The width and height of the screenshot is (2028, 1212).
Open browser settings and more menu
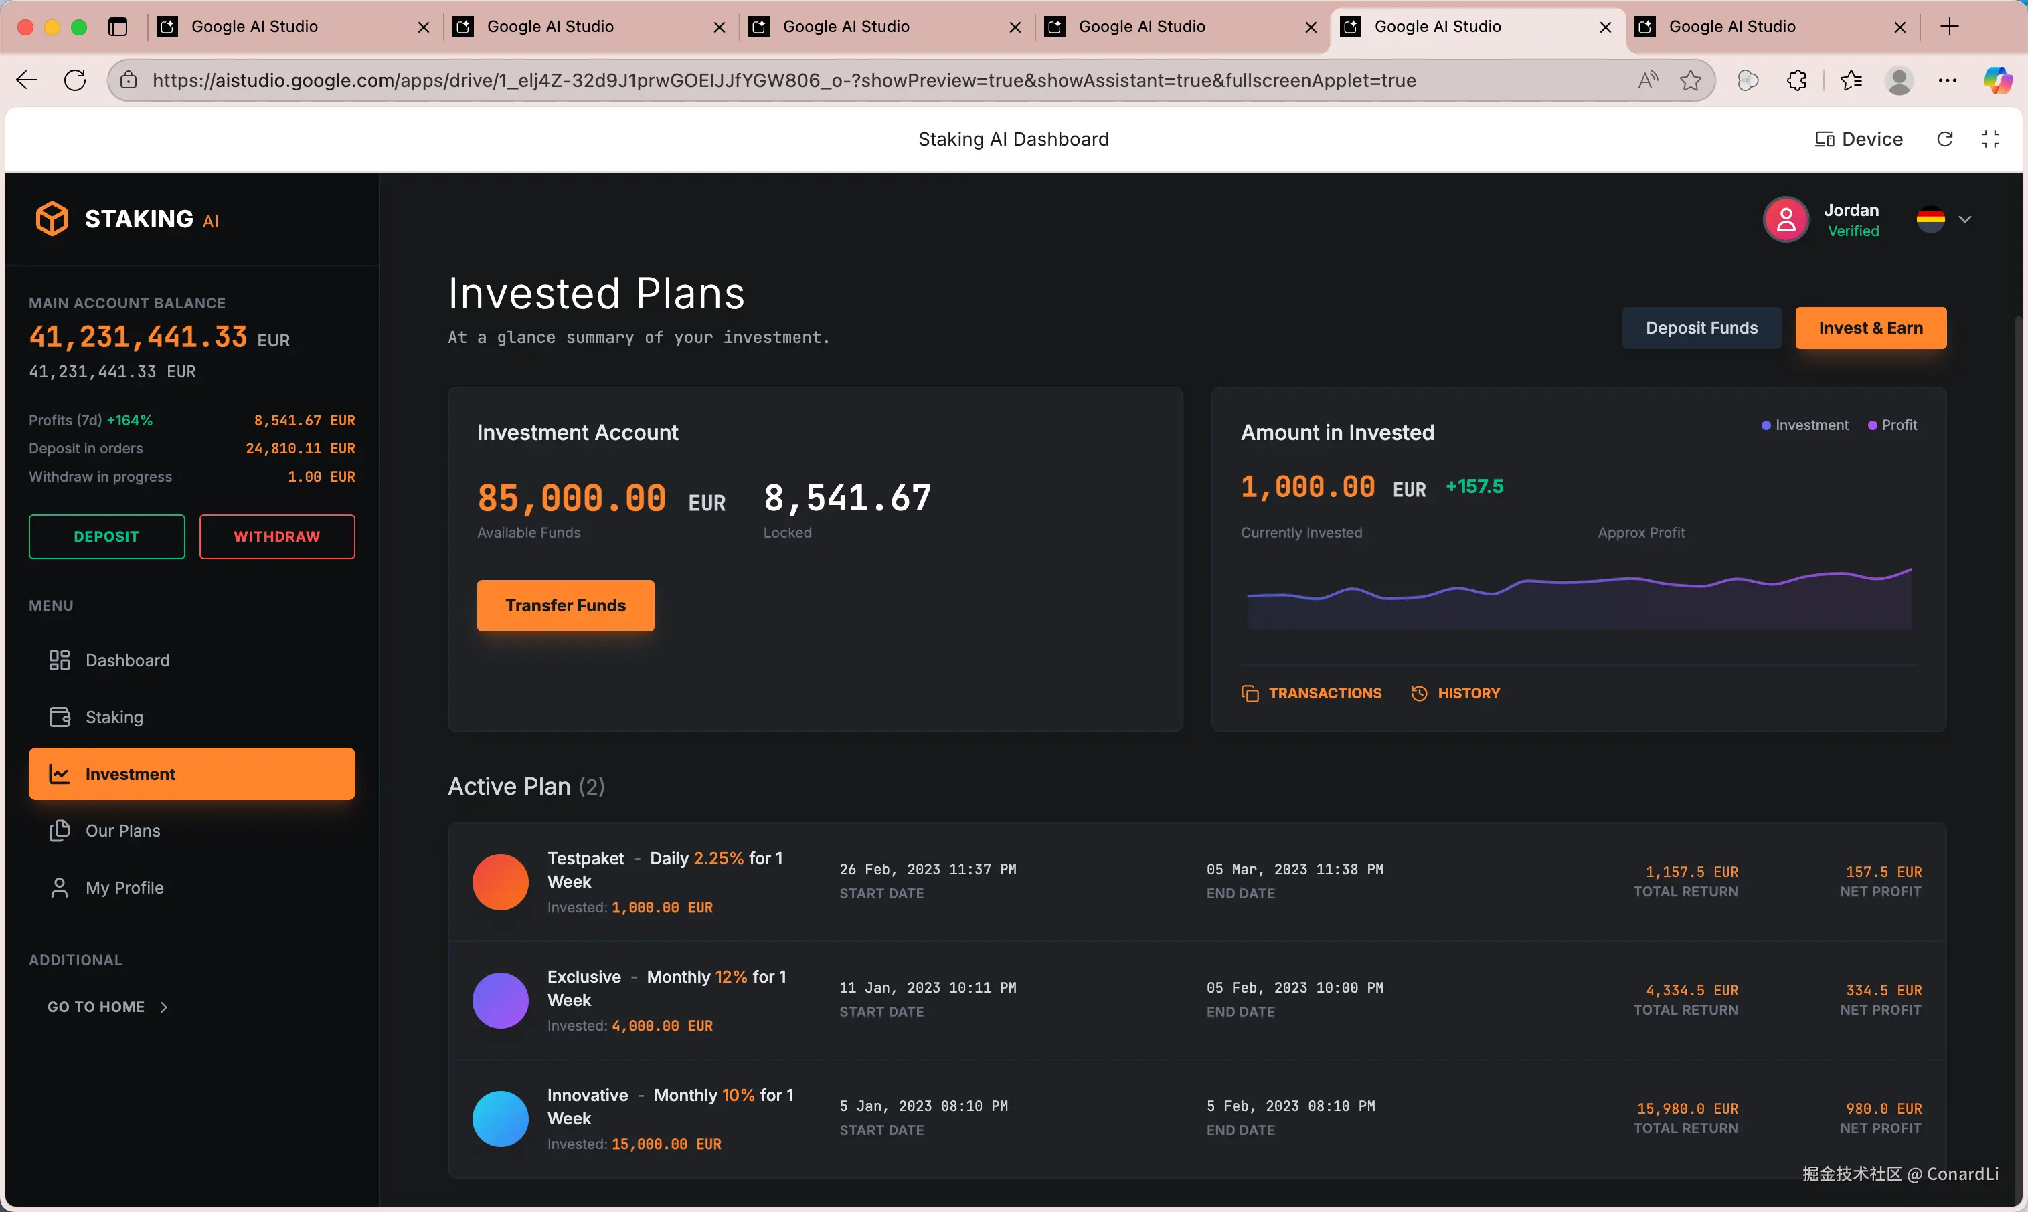[x=1947, y=80]
